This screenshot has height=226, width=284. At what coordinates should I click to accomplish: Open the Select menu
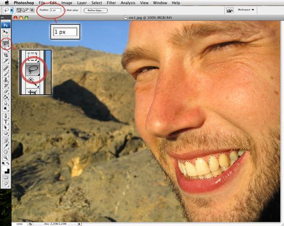[x=97, y=3]
